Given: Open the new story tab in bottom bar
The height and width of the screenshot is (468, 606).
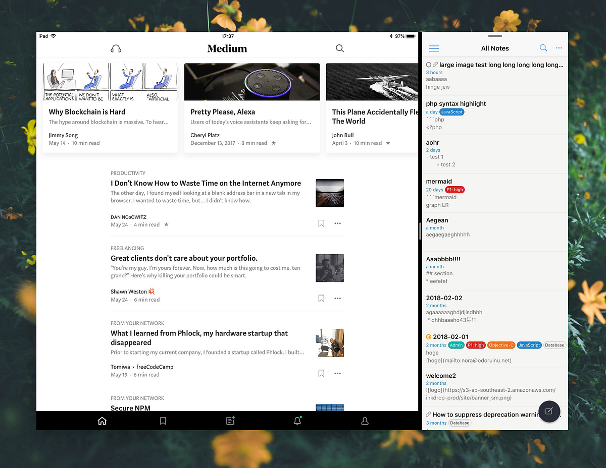Looking at the screenshot, I should click(x=231, y=421).
